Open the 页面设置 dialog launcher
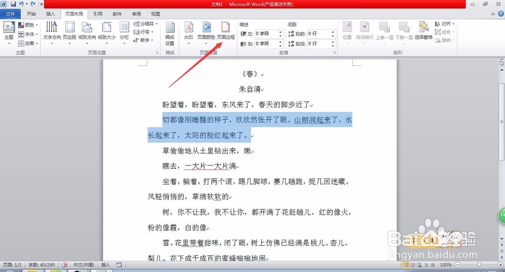The height and width of the screenshot is (272, 505). click(x=158, y=52)
